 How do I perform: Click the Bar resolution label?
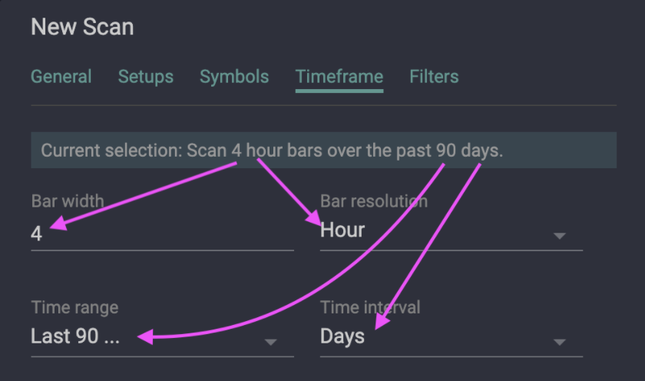(x=373, y=202)
